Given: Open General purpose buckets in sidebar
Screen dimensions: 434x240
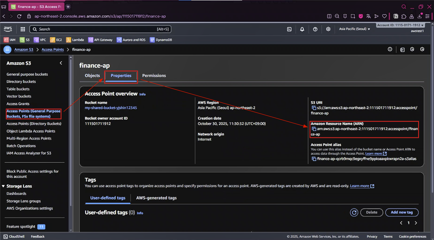Looking at the screenshot, I should [27, 74].
